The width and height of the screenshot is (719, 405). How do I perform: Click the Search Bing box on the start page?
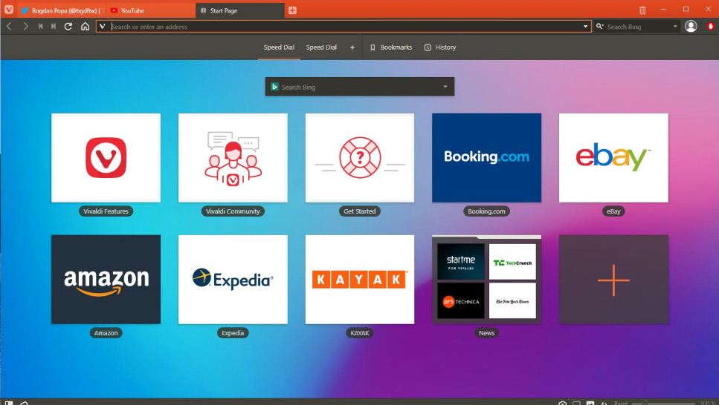point(360,87)
